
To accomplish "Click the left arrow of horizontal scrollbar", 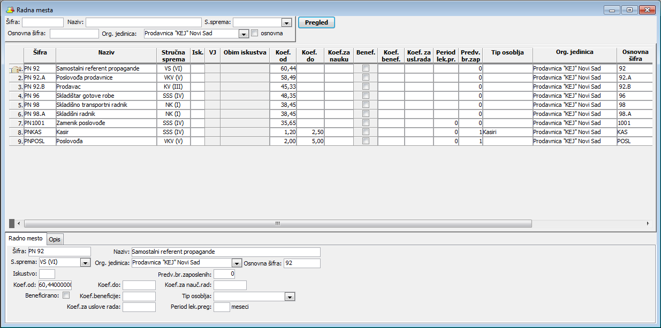I will coord(19,223).
